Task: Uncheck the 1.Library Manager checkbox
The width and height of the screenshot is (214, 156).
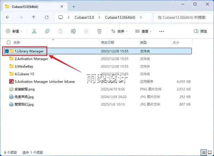Action: 7,51
